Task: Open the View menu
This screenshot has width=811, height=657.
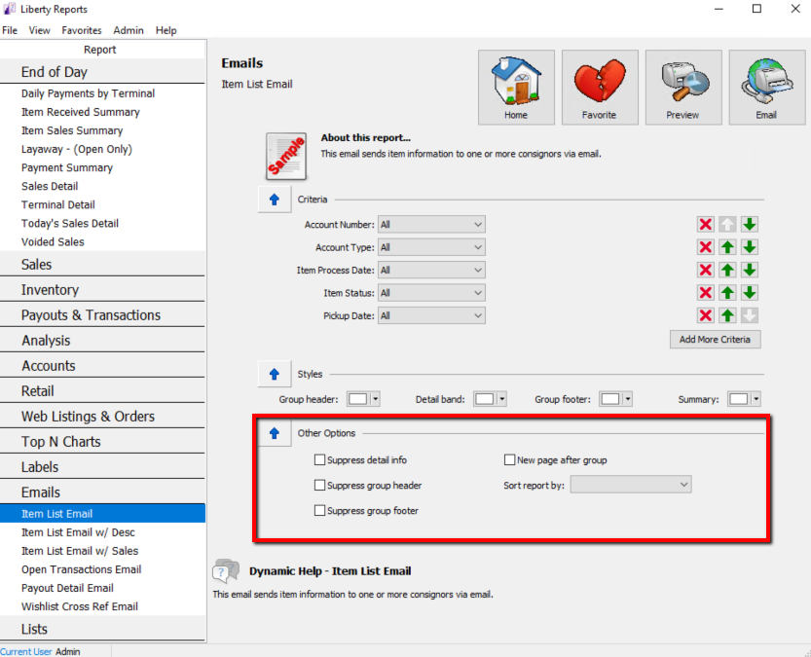Action: click(x=39, y=30)
